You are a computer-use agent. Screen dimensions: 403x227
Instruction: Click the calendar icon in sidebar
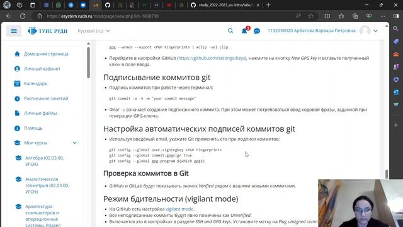click(x=17, y=83)
